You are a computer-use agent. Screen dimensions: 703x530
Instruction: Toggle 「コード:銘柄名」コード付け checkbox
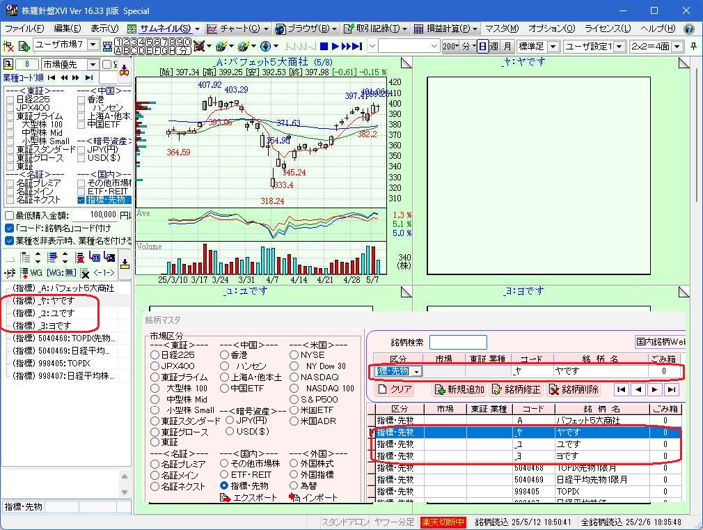[x=9, y=228]
